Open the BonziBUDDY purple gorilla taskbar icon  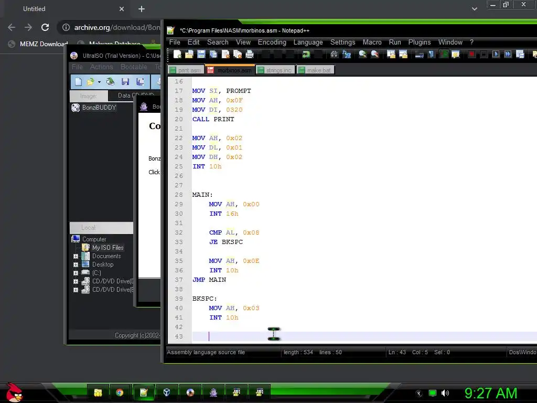214,393
